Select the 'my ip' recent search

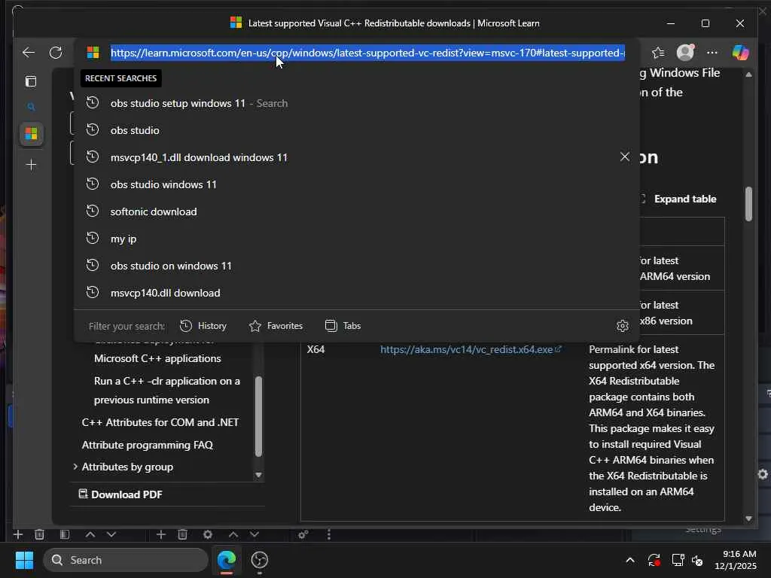pos(356,239)
